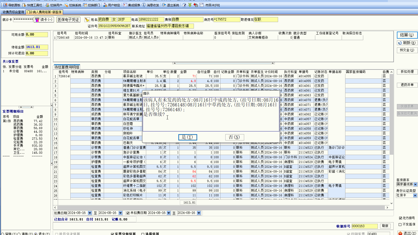Viewport: 418px width, 235px height.
Task: Click 否(N) in the prompt dialog
Action: (234, 137)
